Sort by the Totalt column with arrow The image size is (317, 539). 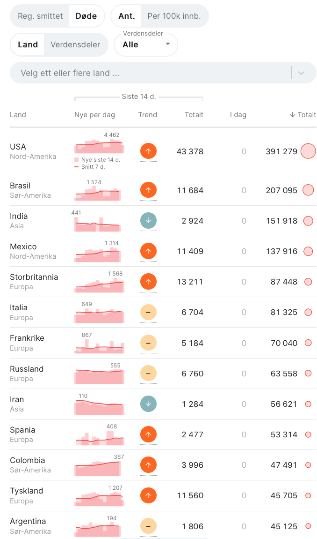302,115
